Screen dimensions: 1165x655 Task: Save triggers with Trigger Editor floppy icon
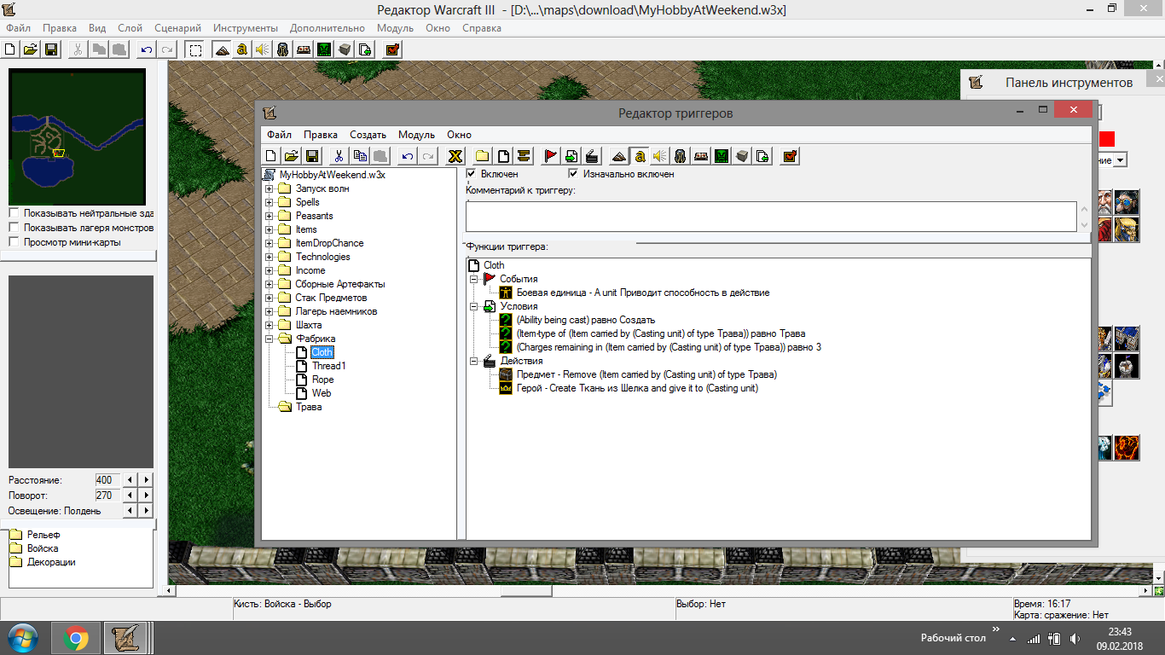pos(312,155)
